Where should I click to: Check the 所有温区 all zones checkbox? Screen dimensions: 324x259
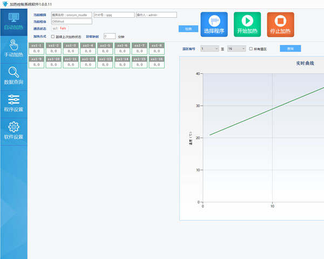click(251, 49)
